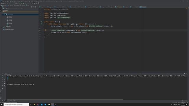Screen dimensions: 189x106
Task: Click the Back navigation arrow
Action: (x=7, y=3)
